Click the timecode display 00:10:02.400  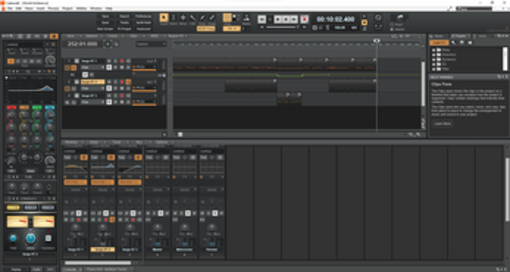336,20
